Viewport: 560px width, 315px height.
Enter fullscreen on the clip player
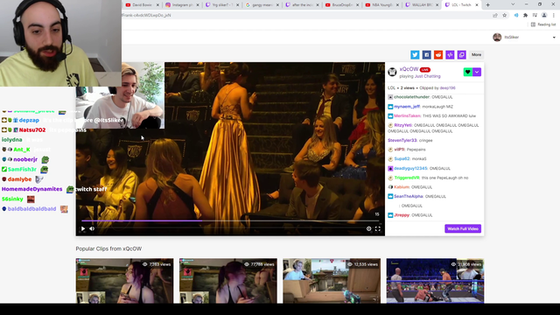(x=377, y=229)
